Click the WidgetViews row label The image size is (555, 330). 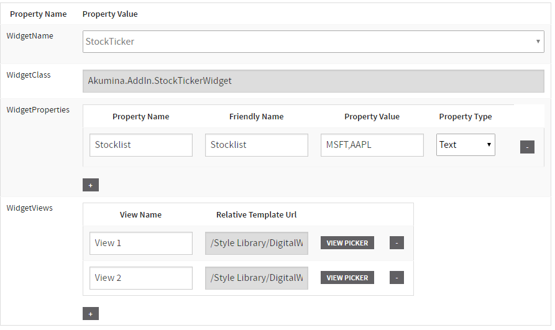click(x=30, y=208)
